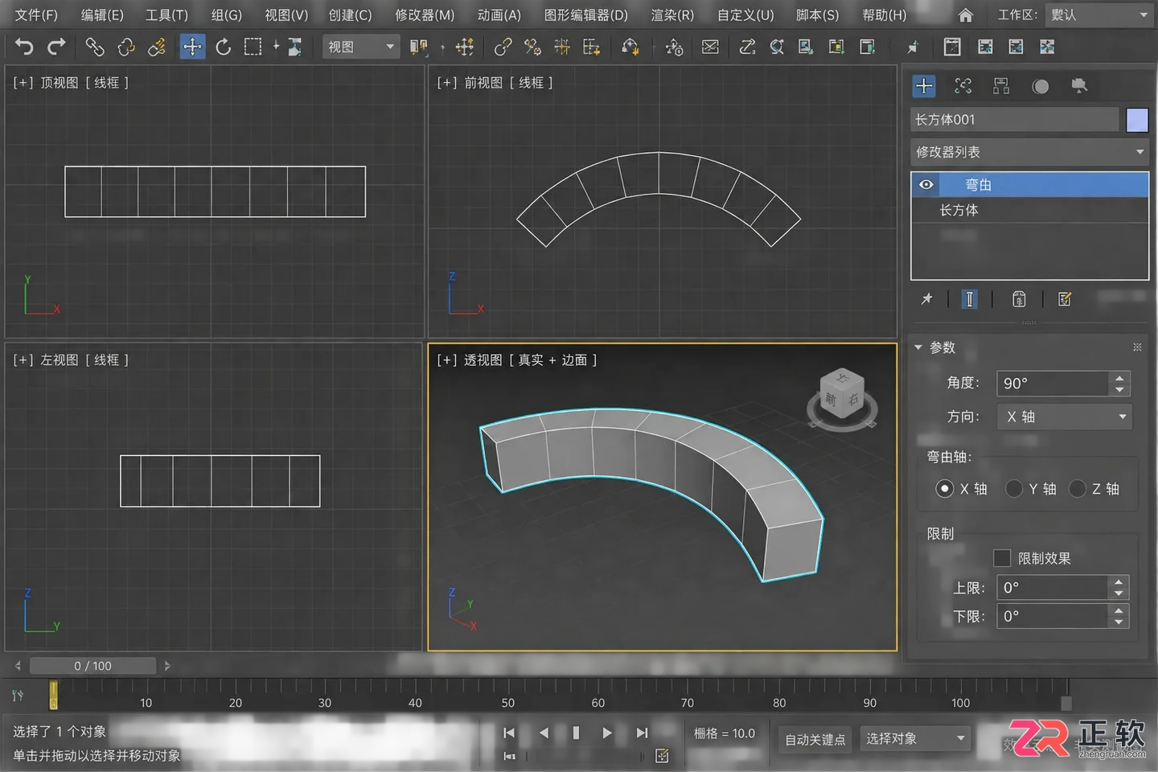Open the 方向 X 轴 dropdown
Image resolution: width=1158 pixels, height=772 pixels.
1064,417
